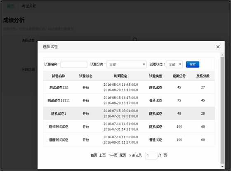Viewport: 231px width, 172px height.
Task: Focus the 试卷名称 text input
Action: tap(74, 64)
